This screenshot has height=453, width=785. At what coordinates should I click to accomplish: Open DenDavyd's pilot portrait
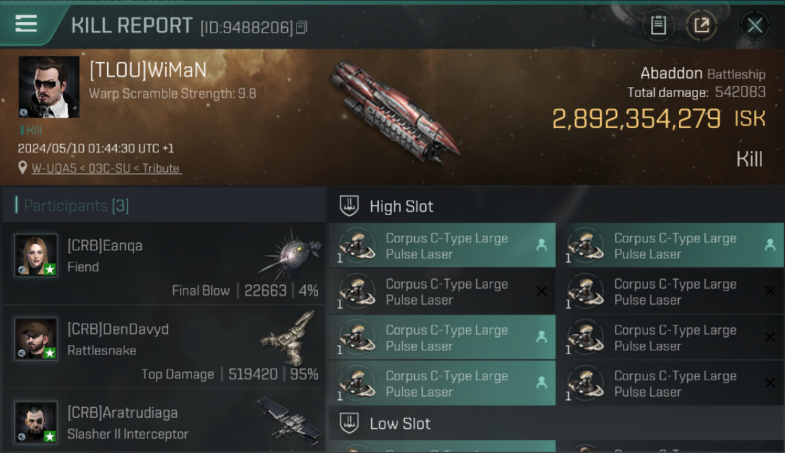click(x=36, y=339)
